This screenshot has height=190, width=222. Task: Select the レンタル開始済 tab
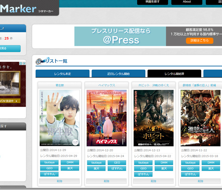point(174,74)
